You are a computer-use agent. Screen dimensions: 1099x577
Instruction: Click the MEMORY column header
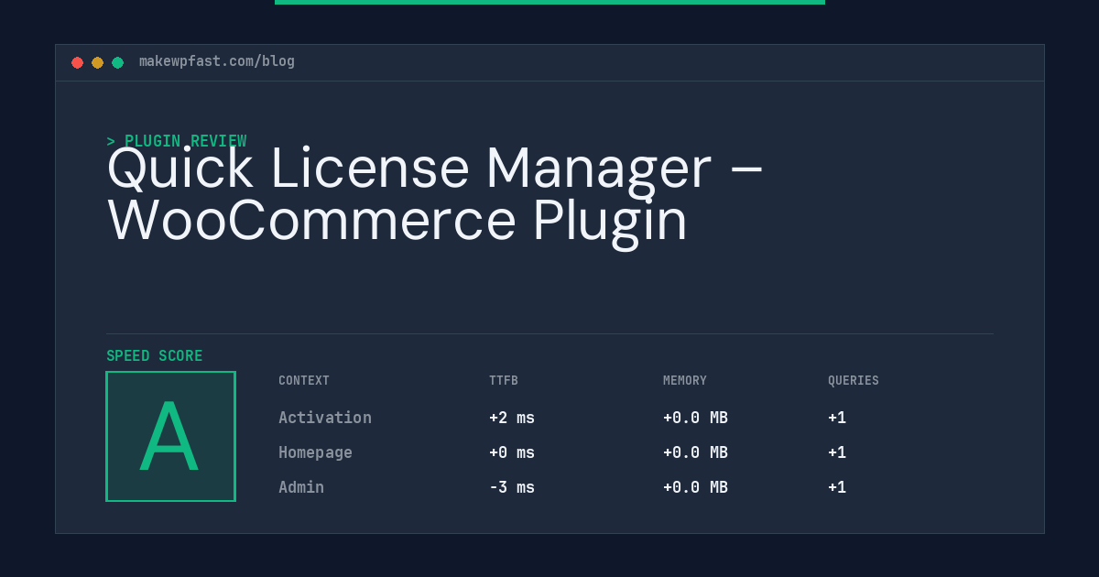(x=685, y=381)
